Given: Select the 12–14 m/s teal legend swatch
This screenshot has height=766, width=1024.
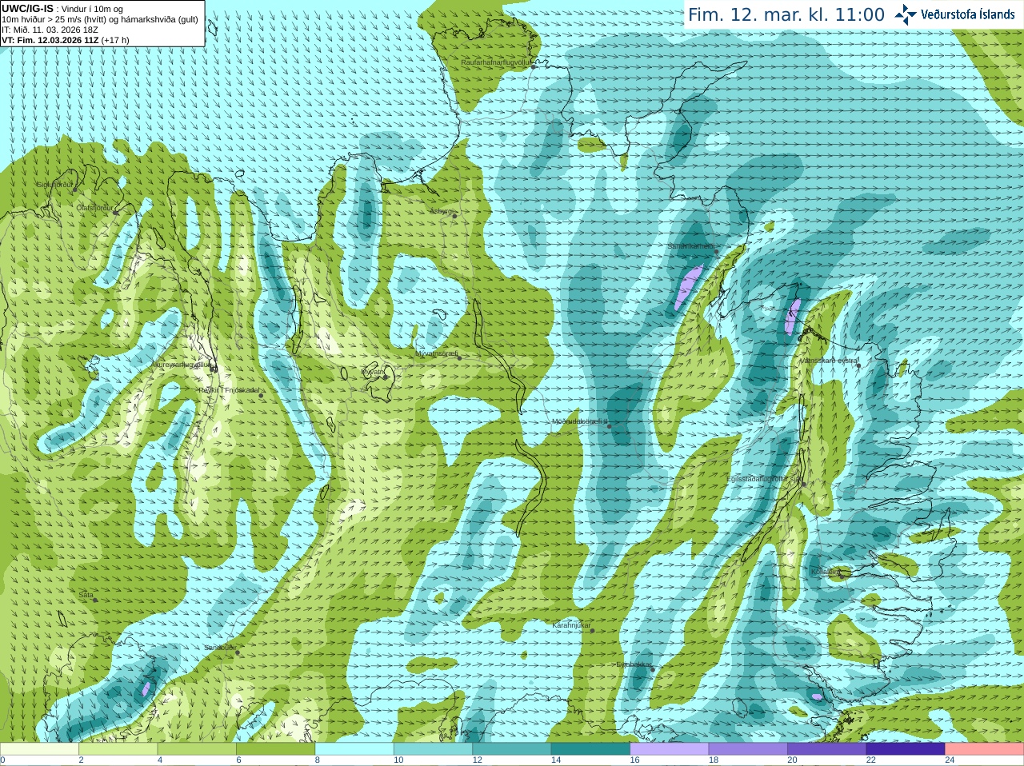Looking at the screenshot, I should [x=512, y=748].
